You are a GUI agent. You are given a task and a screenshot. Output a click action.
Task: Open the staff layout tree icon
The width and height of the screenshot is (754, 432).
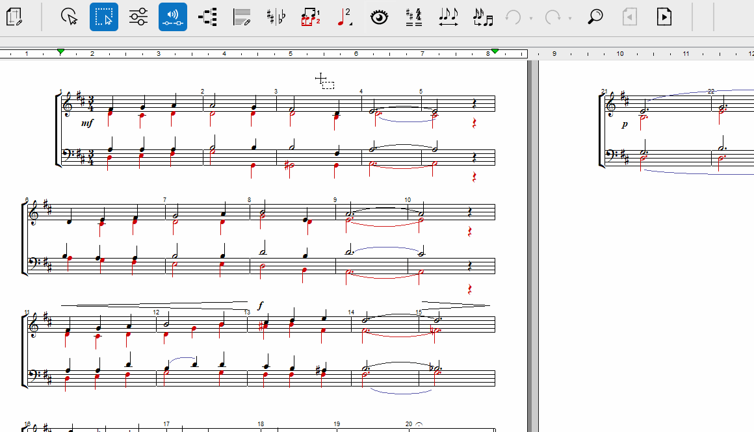(207, 17)
